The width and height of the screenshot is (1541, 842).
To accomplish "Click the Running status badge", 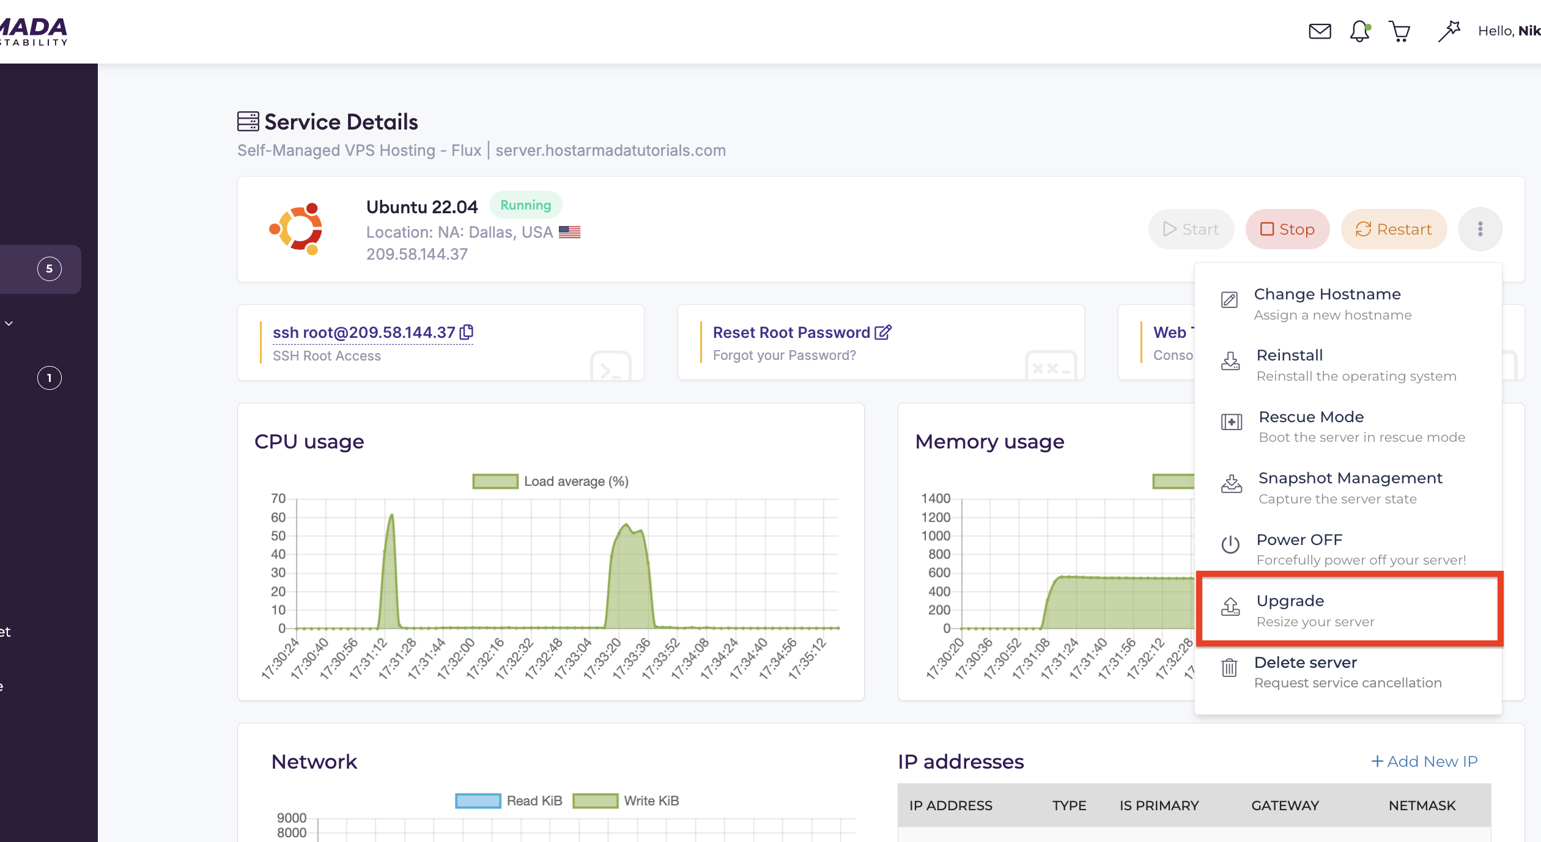I will point(526,205).
